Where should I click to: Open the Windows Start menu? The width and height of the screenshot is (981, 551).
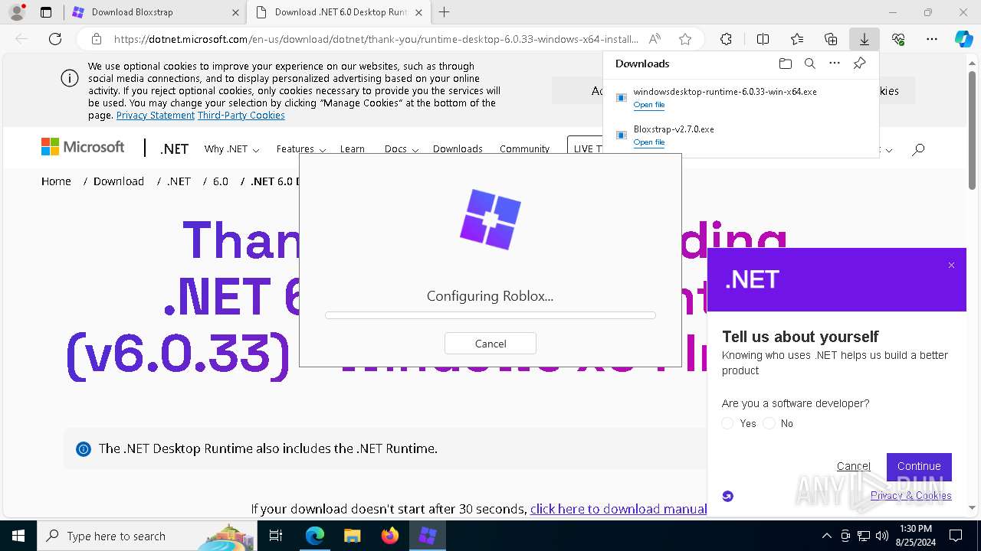click(18, 536)
